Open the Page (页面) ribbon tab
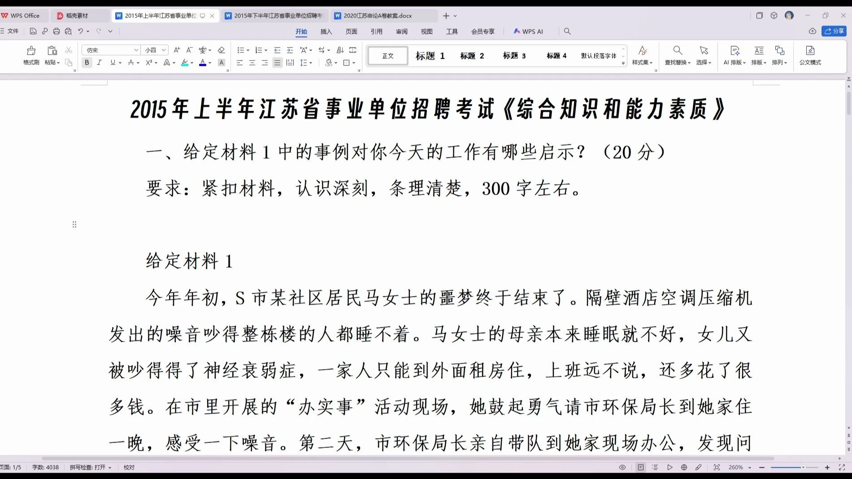Viewport: 852px width, 479px height. 351,31
